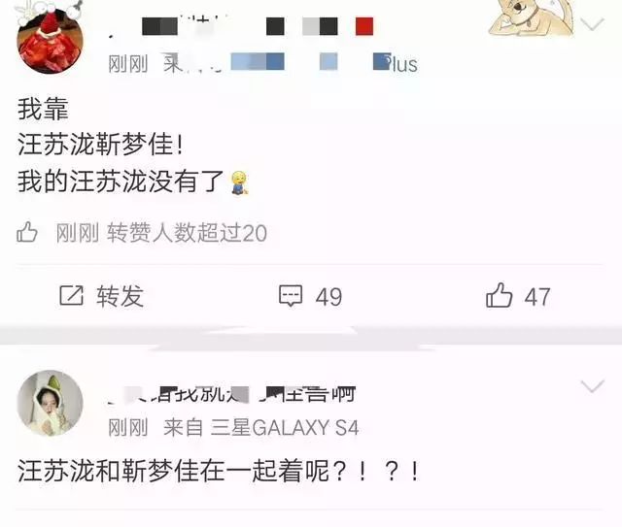Tap the crying emoji in first post

pos(239,182)
